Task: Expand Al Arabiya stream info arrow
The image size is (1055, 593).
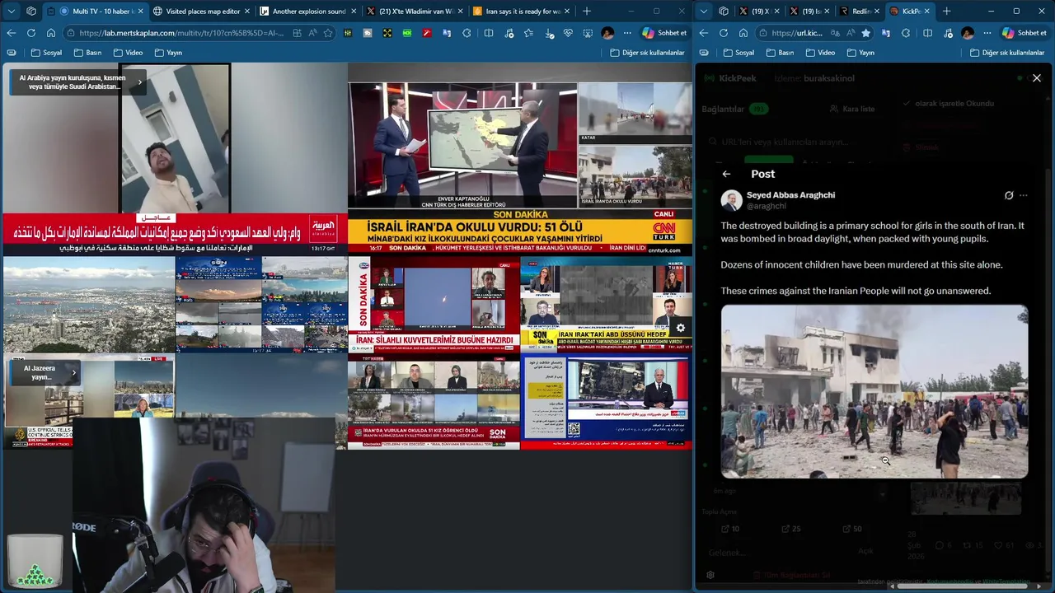Action: (139, 82)
